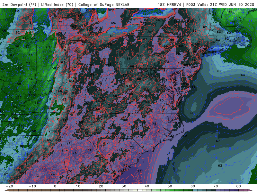Click the '80' label on the color scale
The image size is (257, 192).
tap(239, 186)
